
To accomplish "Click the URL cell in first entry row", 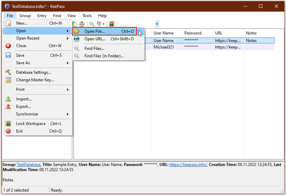I will coord(229,41).
